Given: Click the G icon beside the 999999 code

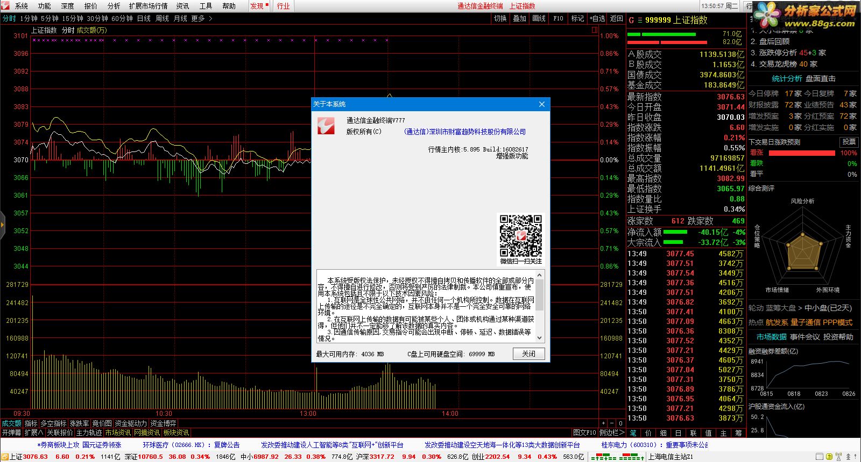Looking at the screenshot, I should (631, 20).
